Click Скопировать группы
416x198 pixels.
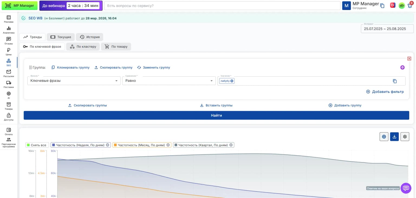click(x=87, y=105)
